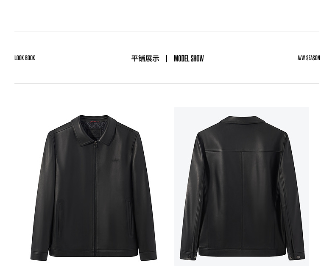The height and width of the screenshot is (270, 335).
Task: Click the zipper pull on front jacket
Action: click(95, 145)
